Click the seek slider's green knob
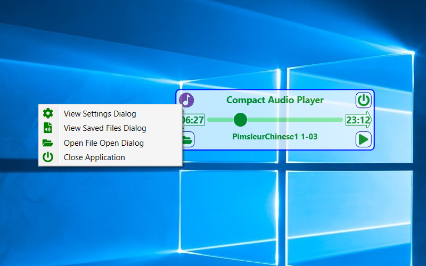 click(240, 120)
